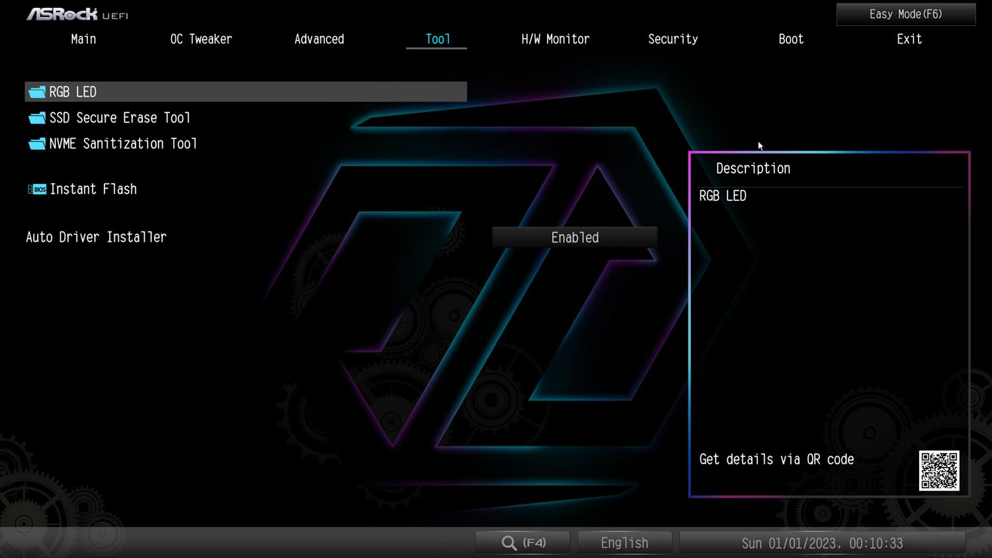Click the search magnifier icon
Viewport: 992px width, 558px height.
(509, 543)
